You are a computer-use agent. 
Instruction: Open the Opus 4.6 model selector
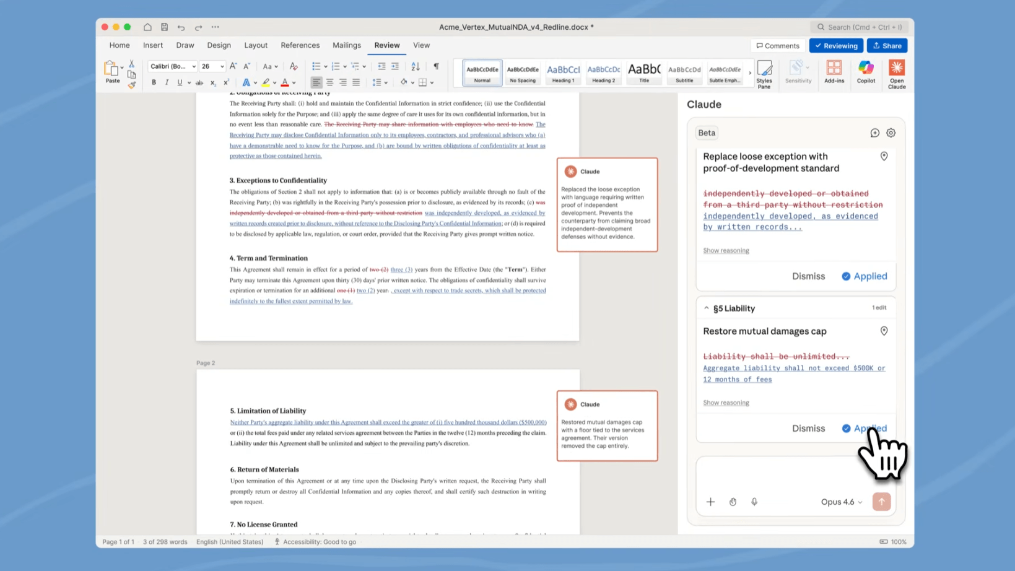point(840,502)
